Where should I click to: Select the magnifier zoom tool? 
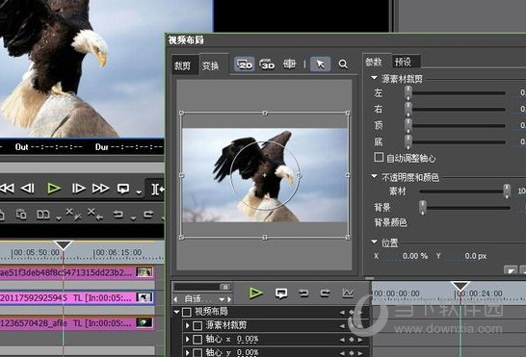[x=343, y=64]
